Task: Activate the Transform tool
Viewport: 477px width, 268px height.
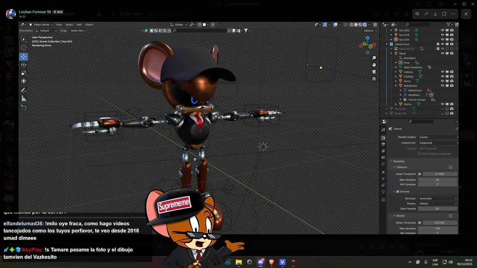Action: tap(24, 81)
